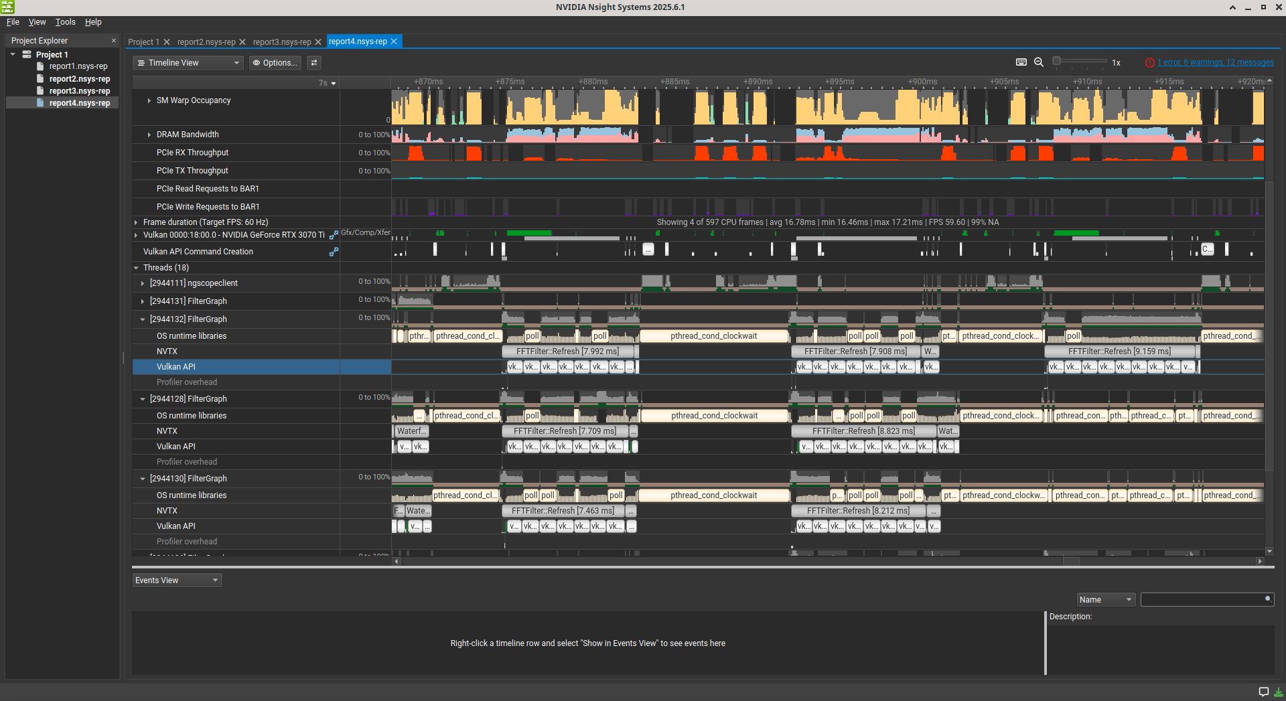Click the red error indicator icon
Image resolution: width=1286 pixels, height=701 pixels.
[x=1149, y=62]
